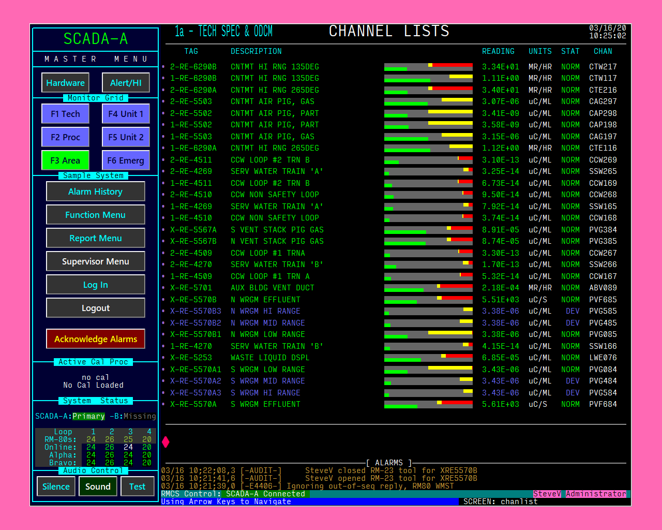This screenshot has width=662, height=530.
Task: Open the Report Menu
Action: click(x=96, y=238)
